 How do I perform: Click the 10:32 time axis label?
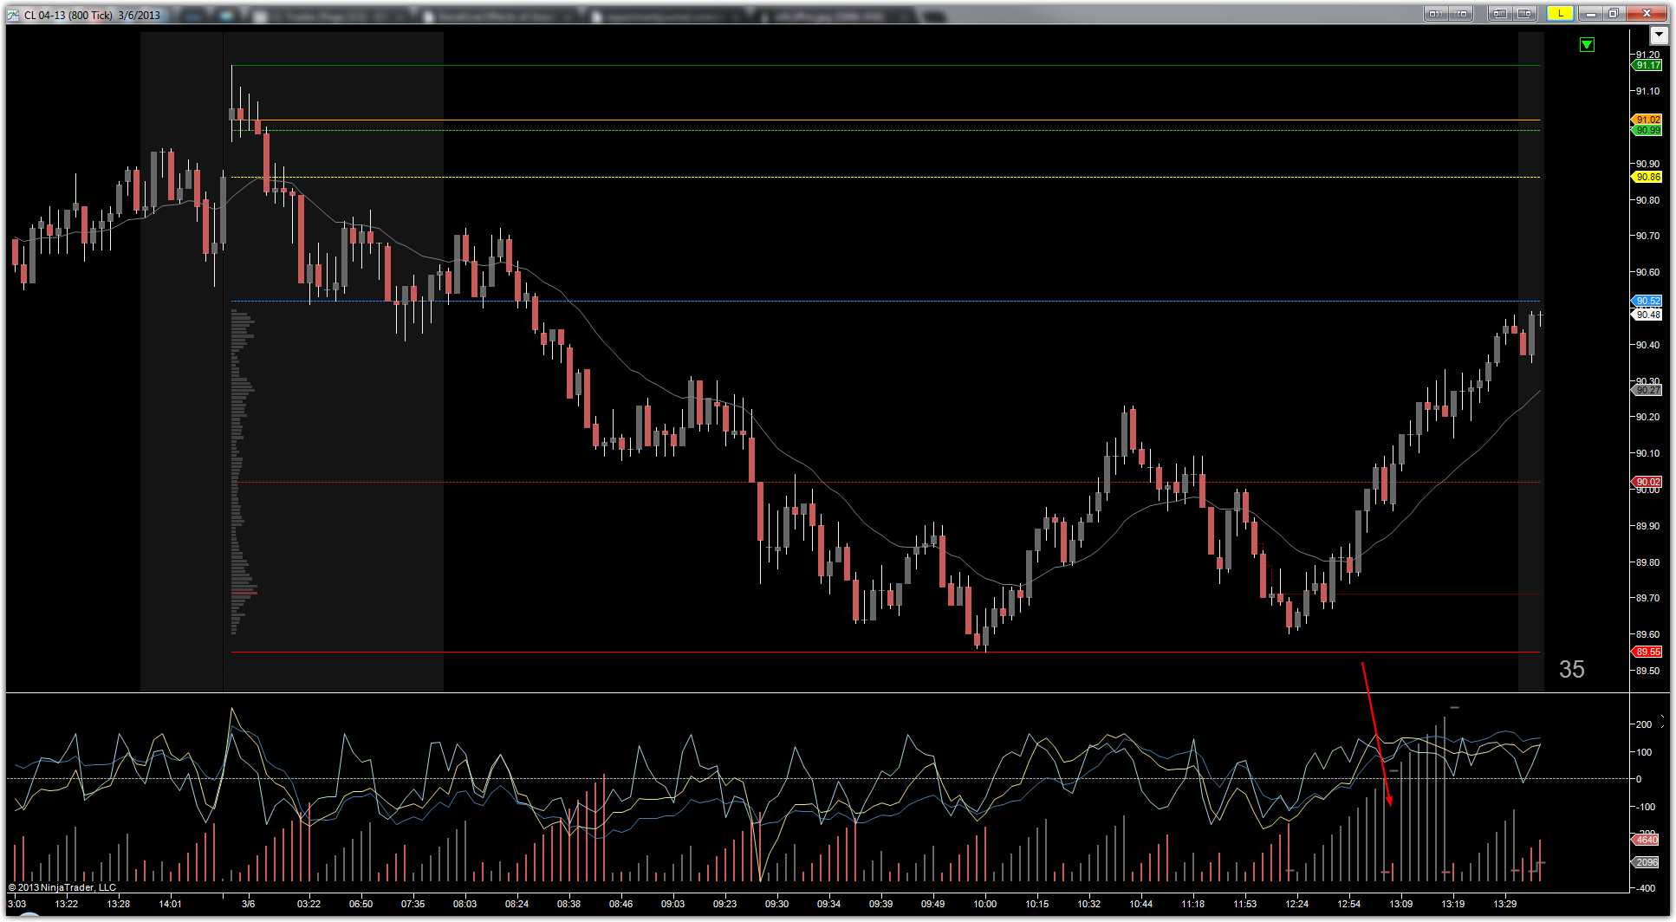point(1089,904)
